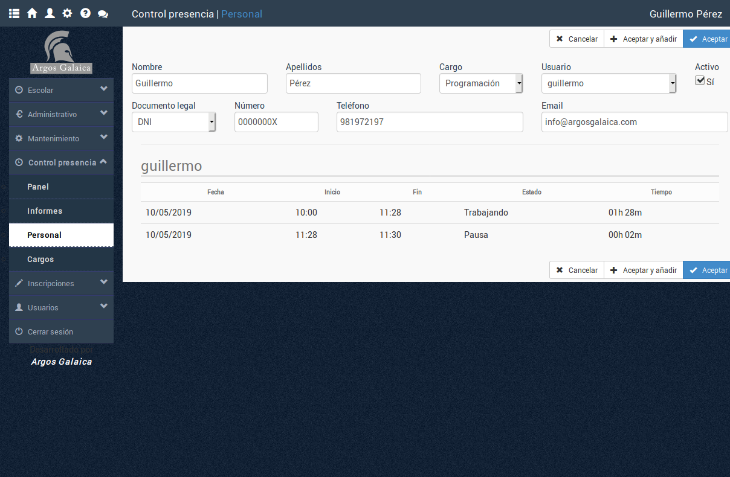Viewport: 730px width, 477px height.
Task: Click the Argos Galaica helmet logo
Action: (61, 51)
